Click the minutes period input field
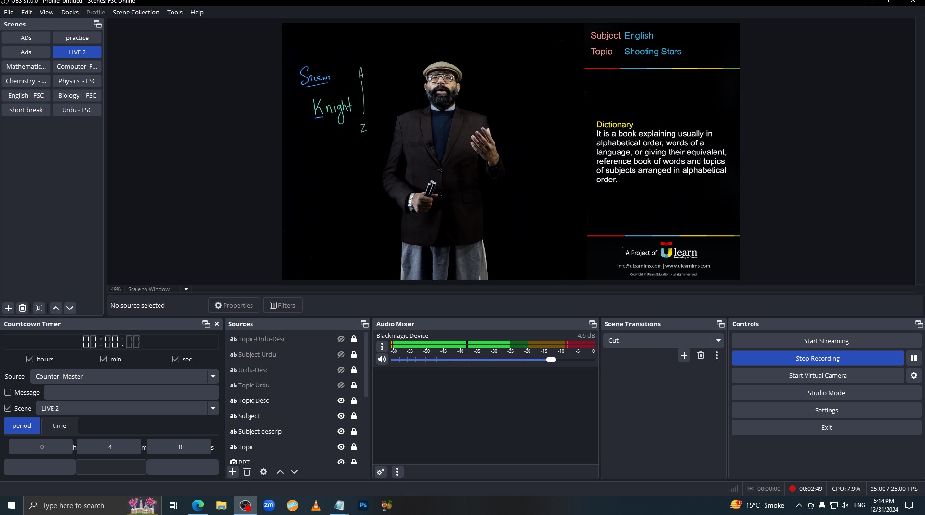This screenshot has width=925, height=515. pos(110,447)
